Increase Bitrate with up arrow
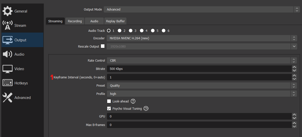This screenshot has width=302, height=137. (x=294, y=67)
